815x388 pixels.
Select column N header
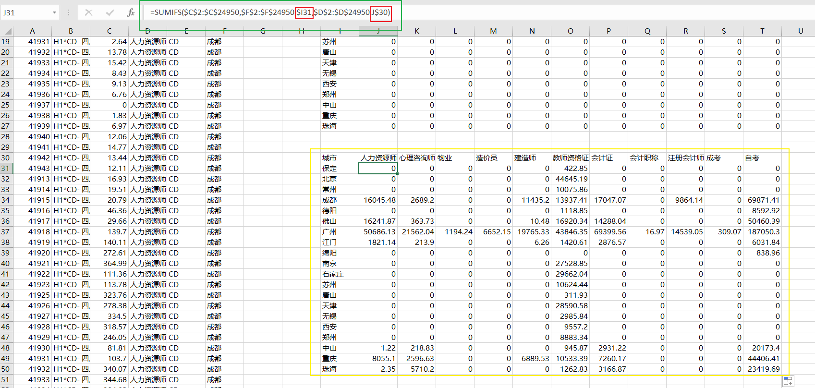(532, 31)
